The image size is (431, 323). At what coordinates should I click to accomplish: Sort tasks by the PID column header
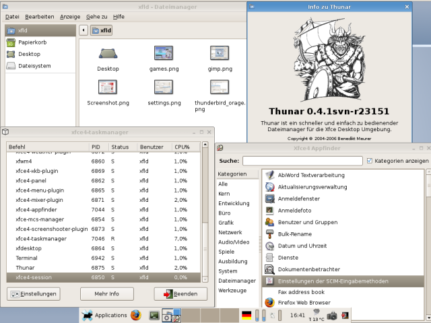[x=99, y=147]
